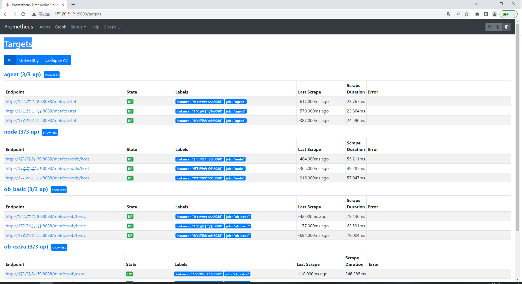
Task: Open the Graph page from navbar
Action: tap(61, 27)
